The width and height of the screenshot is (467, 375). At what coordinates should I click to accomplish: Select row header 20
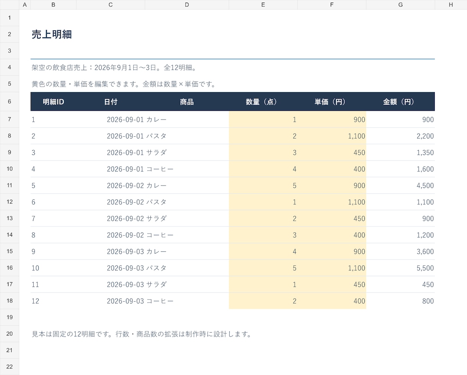tap(10, 334)
